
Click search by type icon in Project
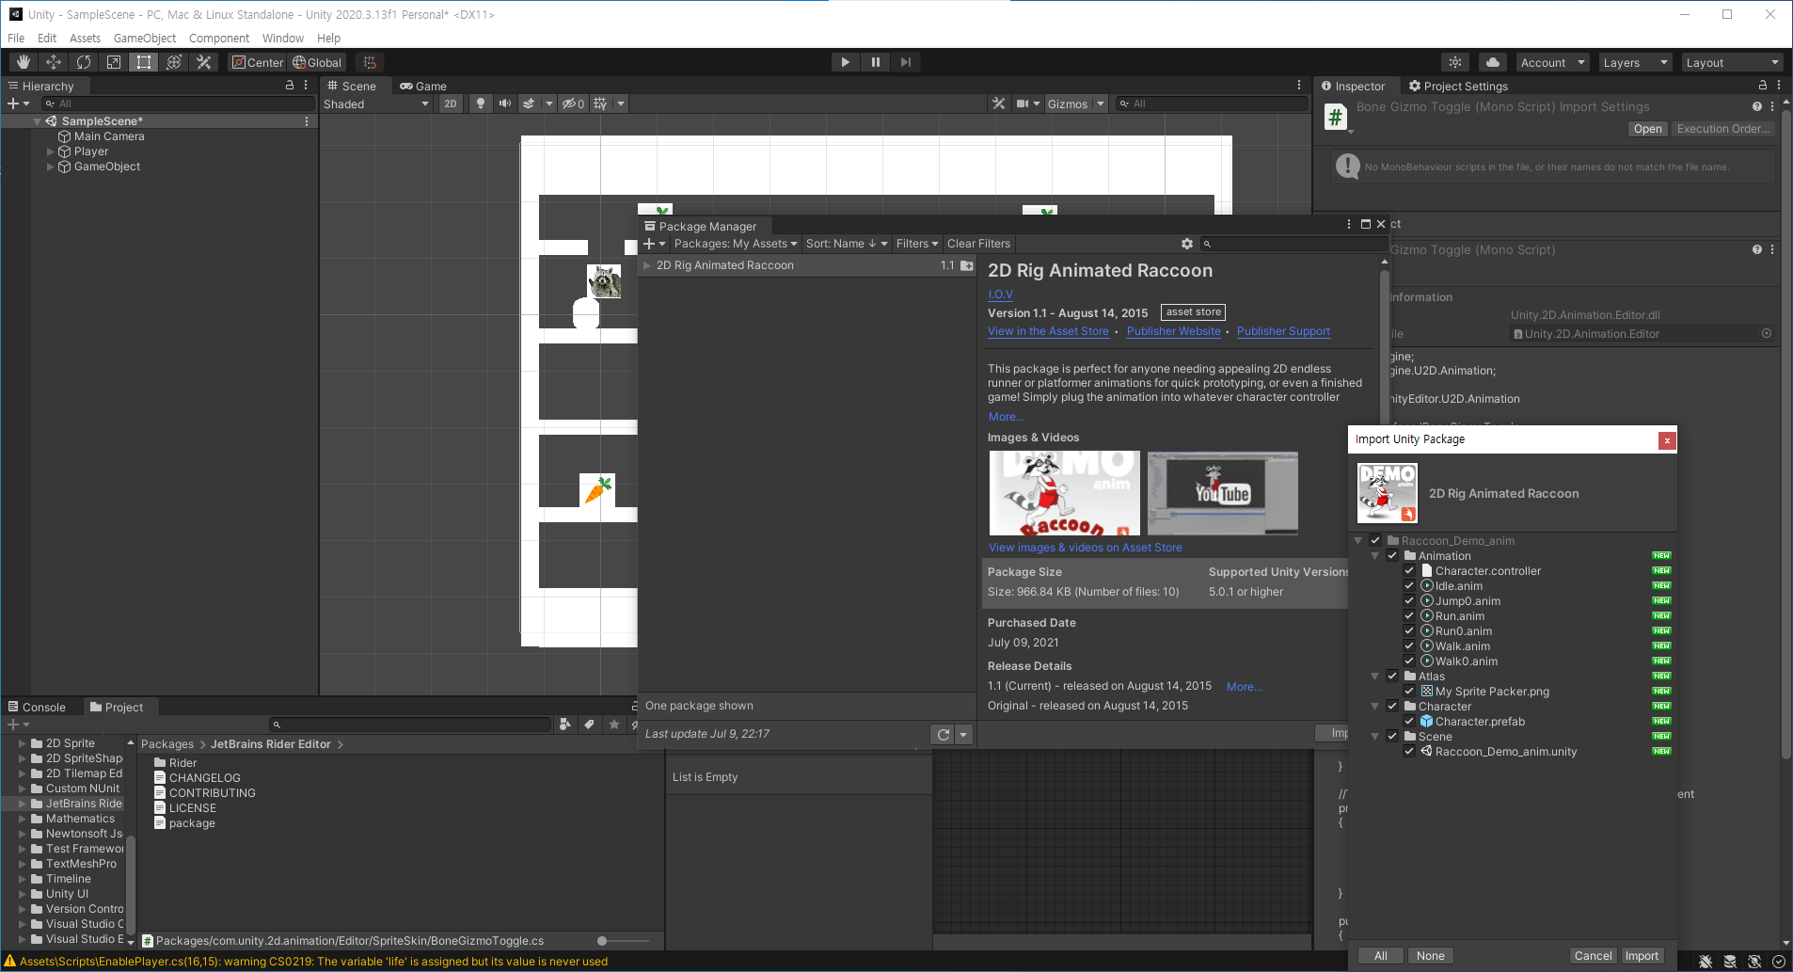pos(565,725)
